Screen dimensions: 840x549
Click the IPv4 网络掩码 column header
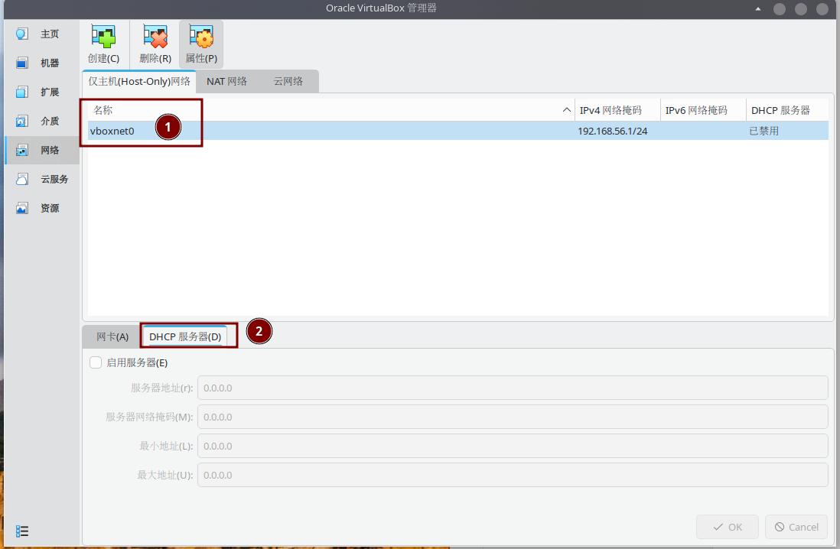coord(617,110)
